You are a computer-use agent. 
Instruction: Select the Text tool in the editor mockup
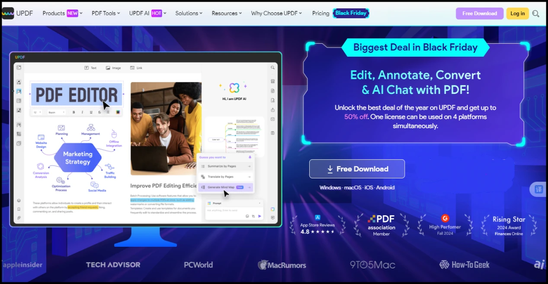click(x=91, y=68)
